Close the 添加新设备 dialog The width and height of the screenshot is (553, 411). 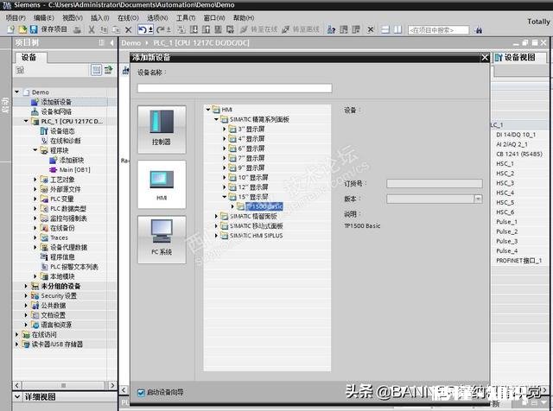[484, 58]
